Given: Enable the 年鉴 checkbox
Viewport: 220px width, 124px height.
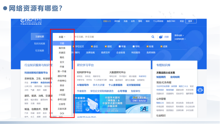Looking at the screenshot, I should pos(120,46).
